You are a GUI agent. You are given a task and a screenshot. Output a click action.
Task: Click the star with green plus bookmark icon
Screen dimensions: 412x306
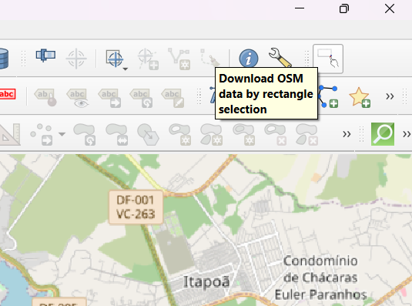point(360,98)
